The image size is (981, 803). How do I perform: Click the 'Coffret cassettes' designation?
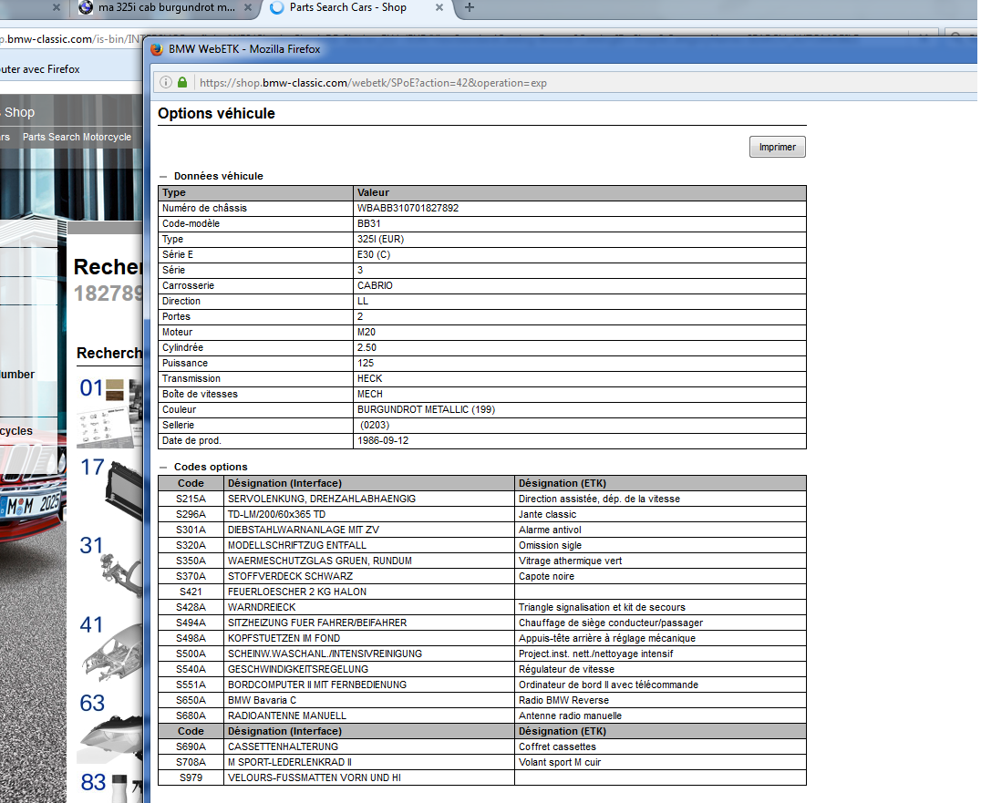click(557, 746)
